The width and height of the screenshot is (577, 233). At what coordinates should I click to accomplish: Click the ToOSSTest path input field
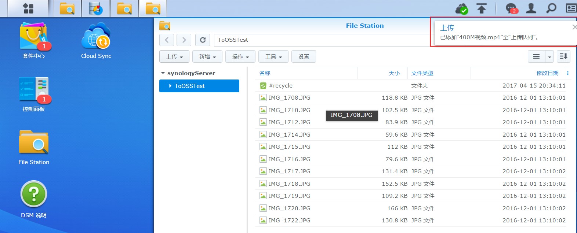pos(322,40)
